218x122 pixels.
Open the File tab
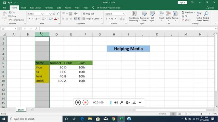(4, 8)
